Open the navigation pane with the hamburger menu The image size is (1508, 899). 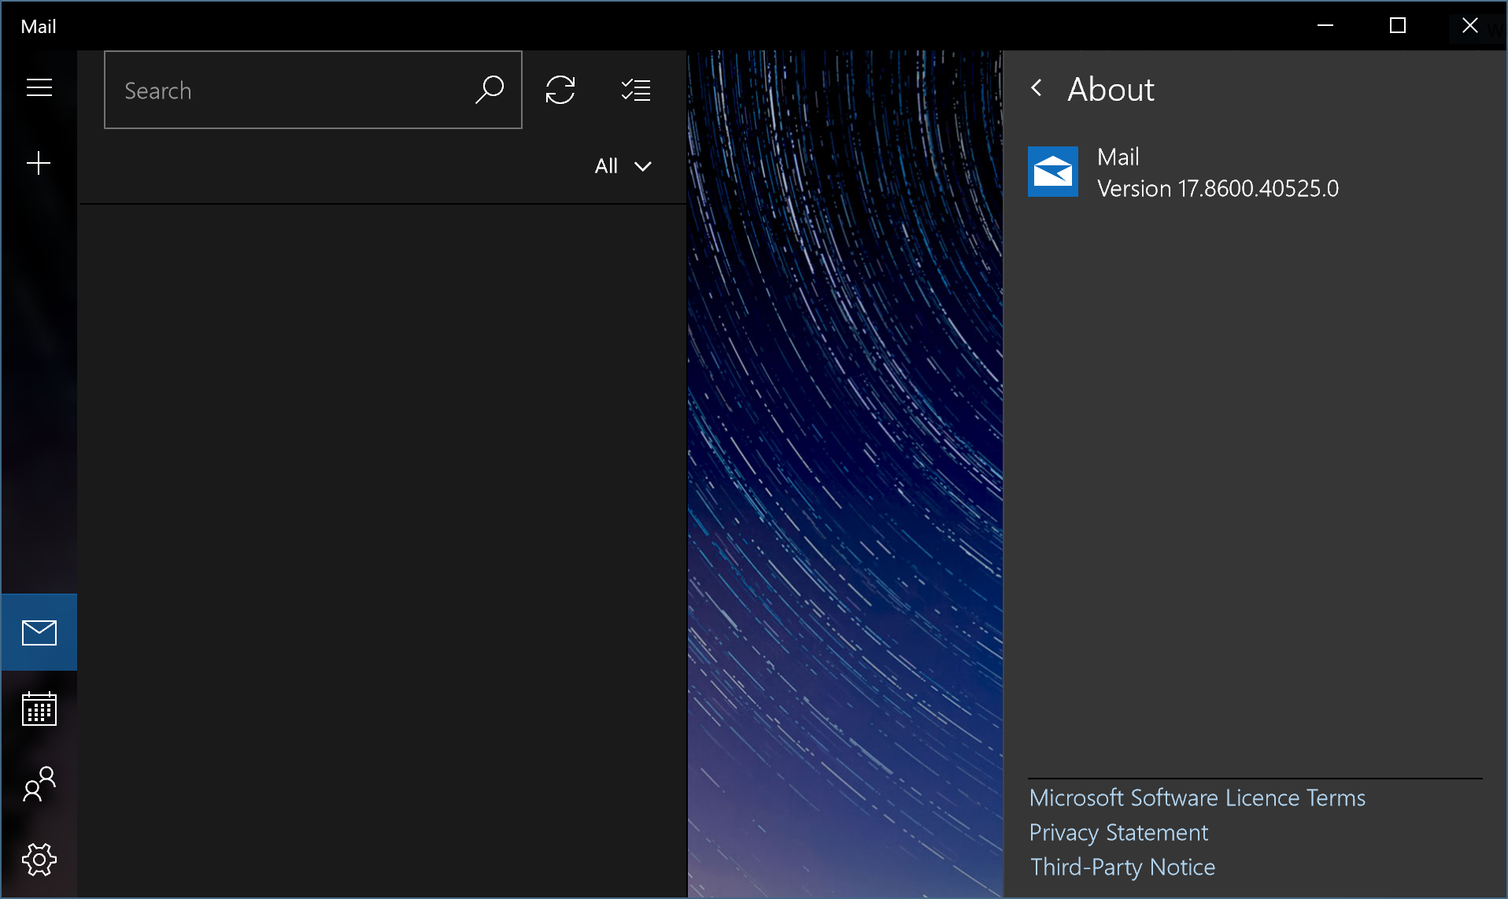coord(39,87)
